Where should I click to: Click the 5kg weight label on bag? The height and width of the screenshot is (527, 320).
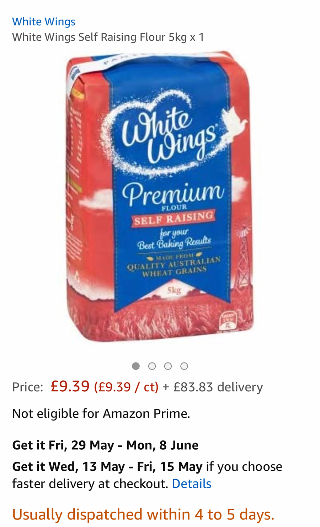click(x=174, y=290)
